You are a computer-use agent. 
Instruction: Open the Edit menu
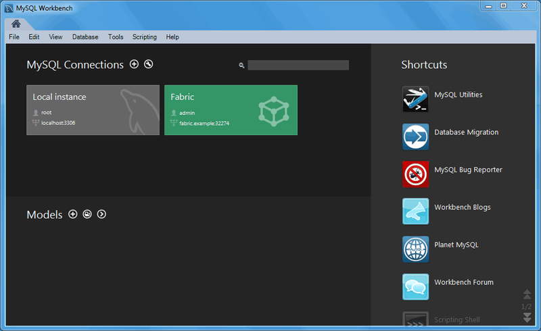(34, 37)
